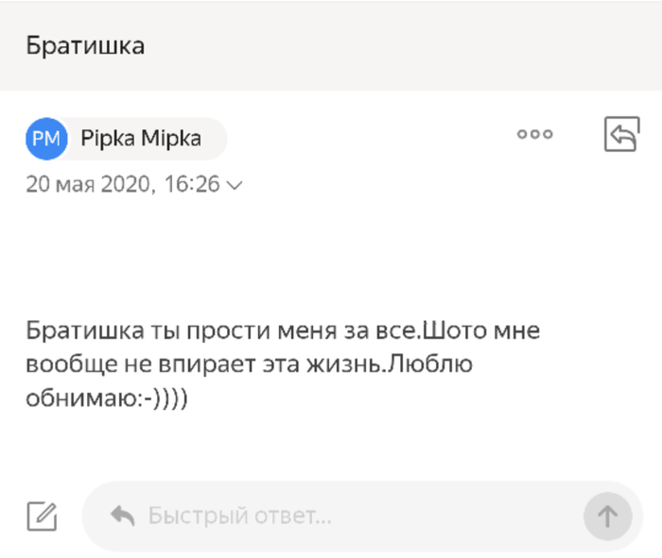Click the time 16:26 in the header
The height and width of the screenshot is (558, 662).
(x=191, y=184)
